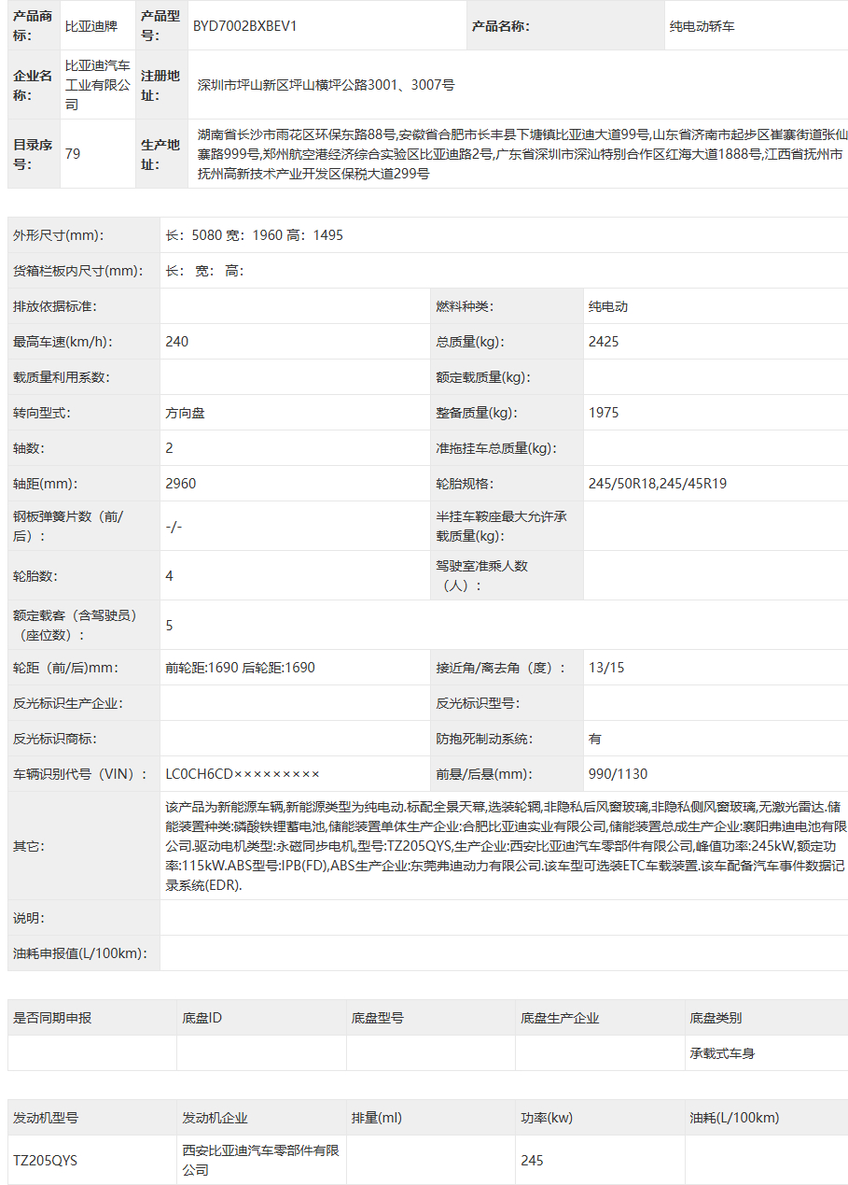This screenshot has height=1185, width=848.
Task: Click the engine power value 245
Action: (532, 1161)
